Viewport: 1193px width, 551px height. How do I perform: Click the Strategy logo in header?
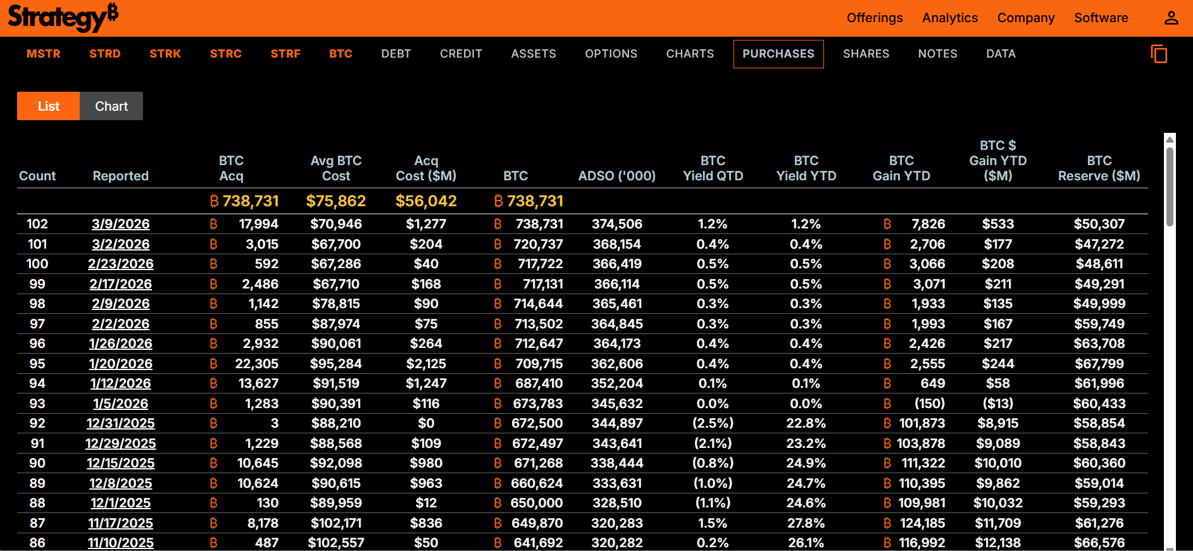point(63,18)
